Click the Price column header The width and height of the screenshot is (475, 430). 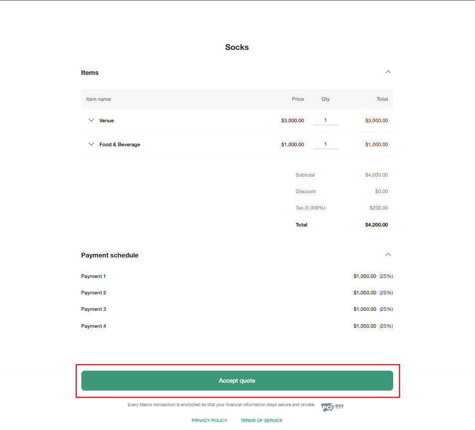click(x=298, y=99)
